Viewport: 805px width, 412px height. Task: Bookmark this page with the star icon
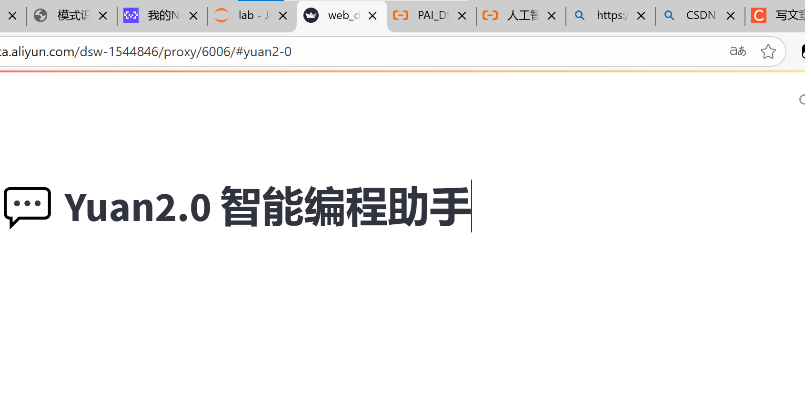pyautogui.click(x=768, y=51)
